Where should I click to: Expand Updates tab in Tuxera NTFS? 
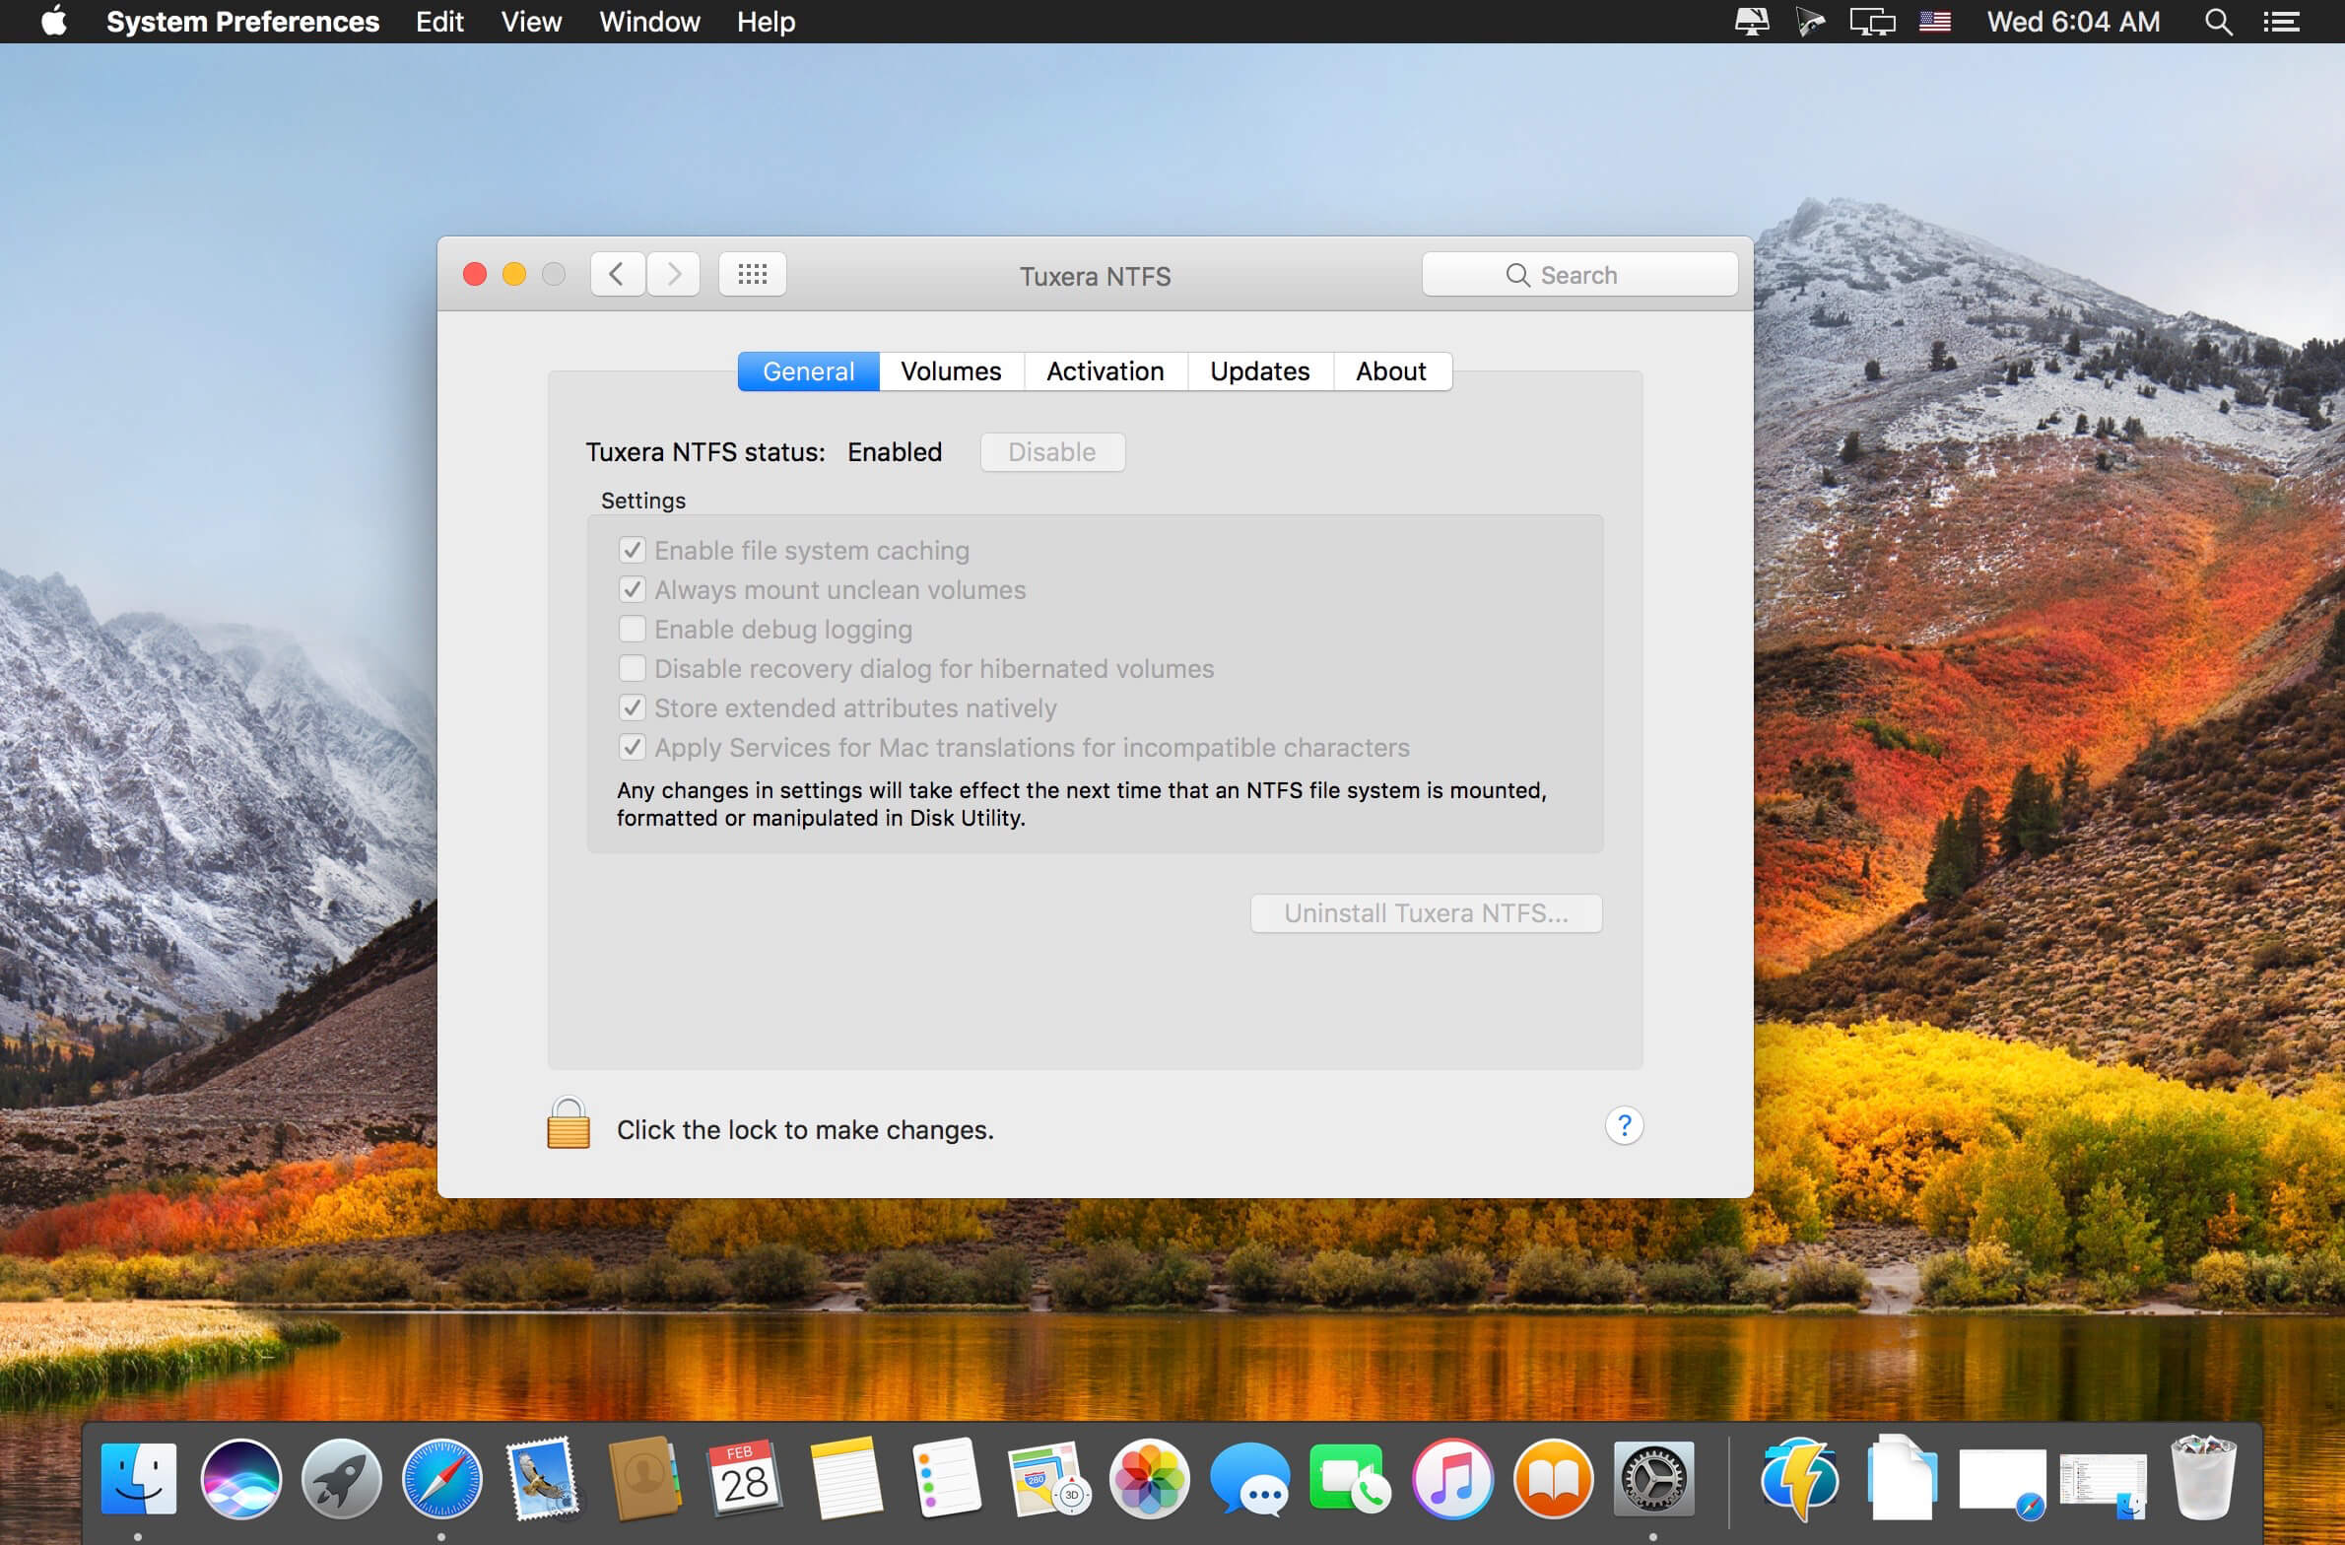(x=1259, y=370)
